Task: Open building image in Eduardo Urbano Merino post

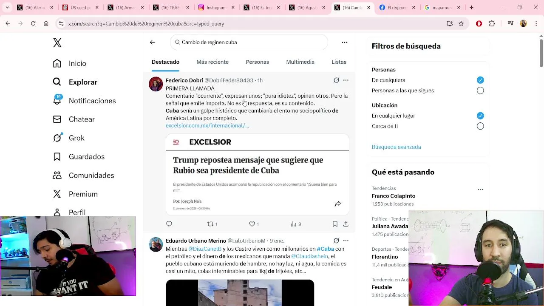Action: click(240, 292)
